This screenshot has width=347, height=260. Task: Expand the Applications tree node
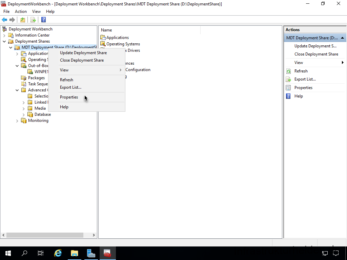[x=17, y=53]
